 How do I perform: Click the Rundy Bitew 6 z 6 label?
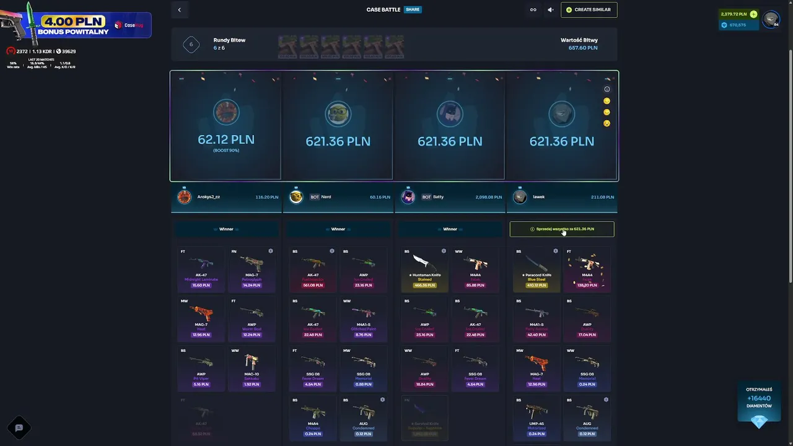point(229,44)
